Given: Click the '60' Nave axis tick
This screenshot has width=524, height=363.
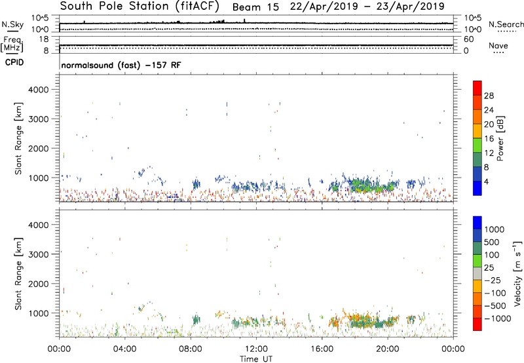Looking at the screenshot, I should click(468, 39).
